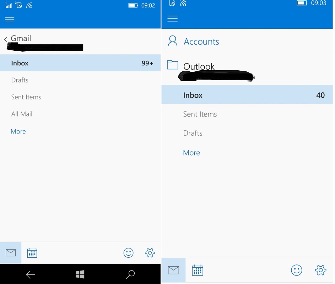Open Sent Items folder in Outlook screen
Viewport: 335px width, 284px height.
200,114
